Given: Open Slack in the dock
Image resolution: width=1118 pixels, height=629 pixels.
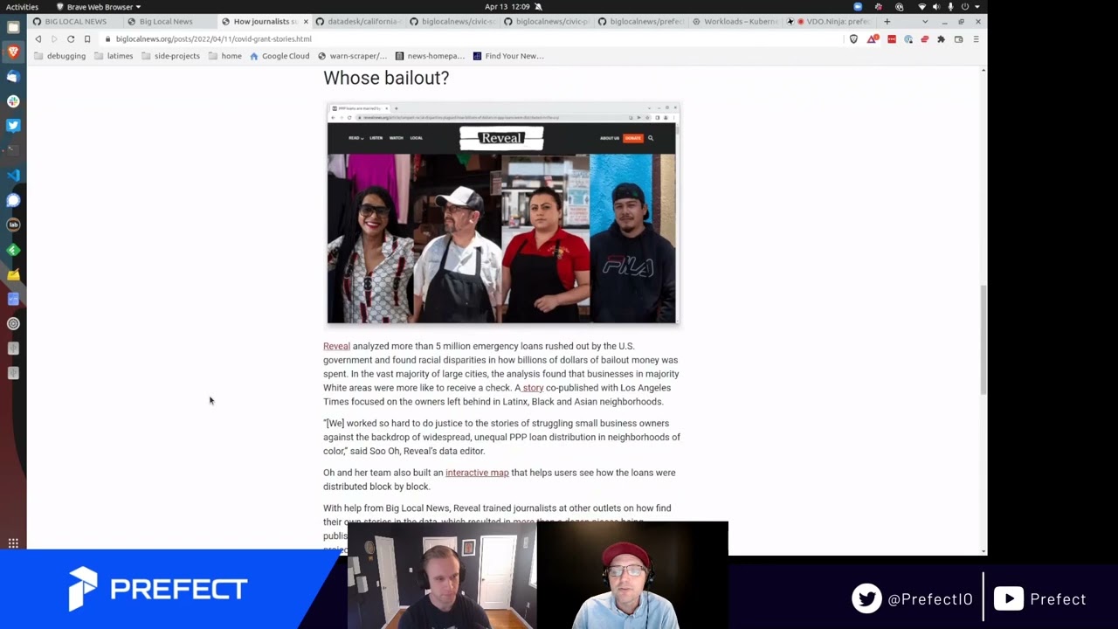Looking at the screenshot, I should 13,100.
